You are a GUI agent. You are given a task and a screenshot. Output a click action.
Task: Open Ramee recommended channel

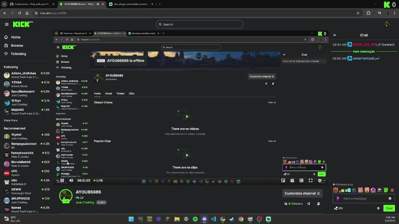26,209
